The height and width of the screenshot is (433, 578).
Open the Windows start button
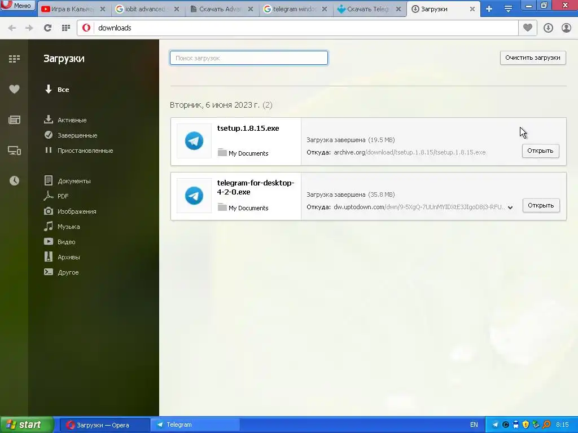coord(27,425)
